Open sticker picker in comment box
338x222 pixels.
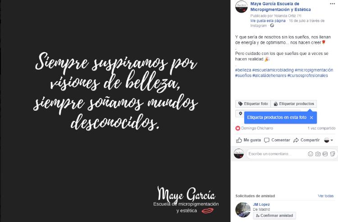coord(333,154)
